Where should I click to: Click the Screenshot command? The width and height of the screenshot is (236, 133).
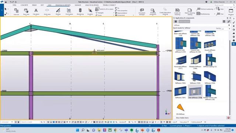click(120, 16)
